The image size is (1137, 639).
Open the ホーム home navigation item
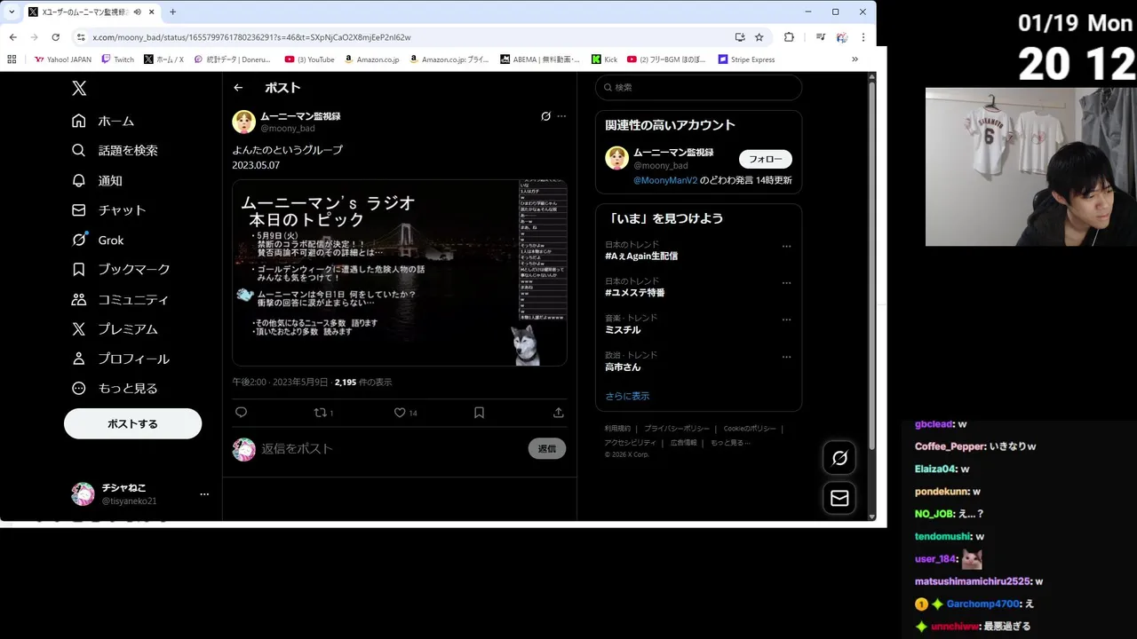[x=103, y=121]
